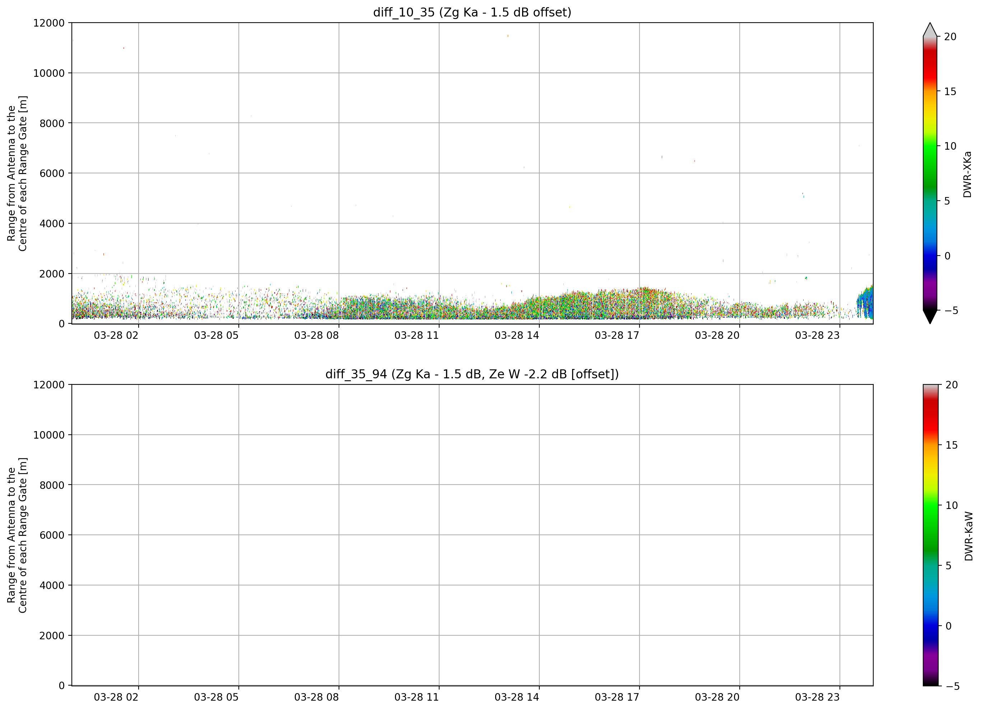981x710 pixels.
Task: Click the y-axis label of the diff_10_35 plot
Action: point(17,173)
